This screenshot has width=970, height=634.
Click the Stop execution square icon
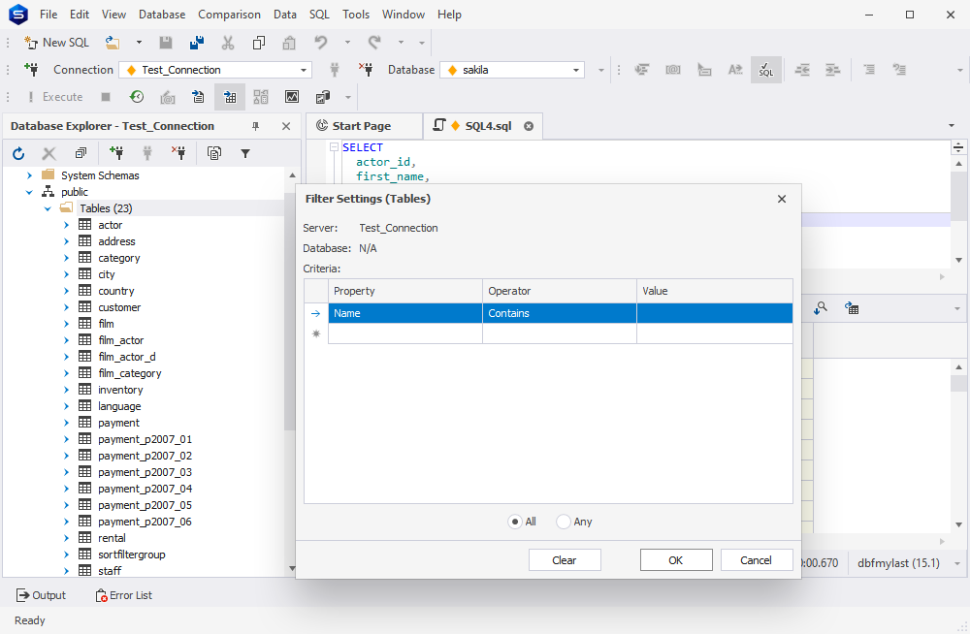coord(106,97)
